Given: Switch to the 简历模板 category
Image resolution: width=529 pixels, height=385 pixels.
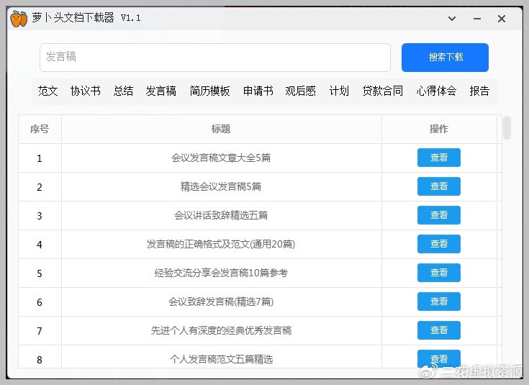Looking at the screenshot, I should coord(209,91).
